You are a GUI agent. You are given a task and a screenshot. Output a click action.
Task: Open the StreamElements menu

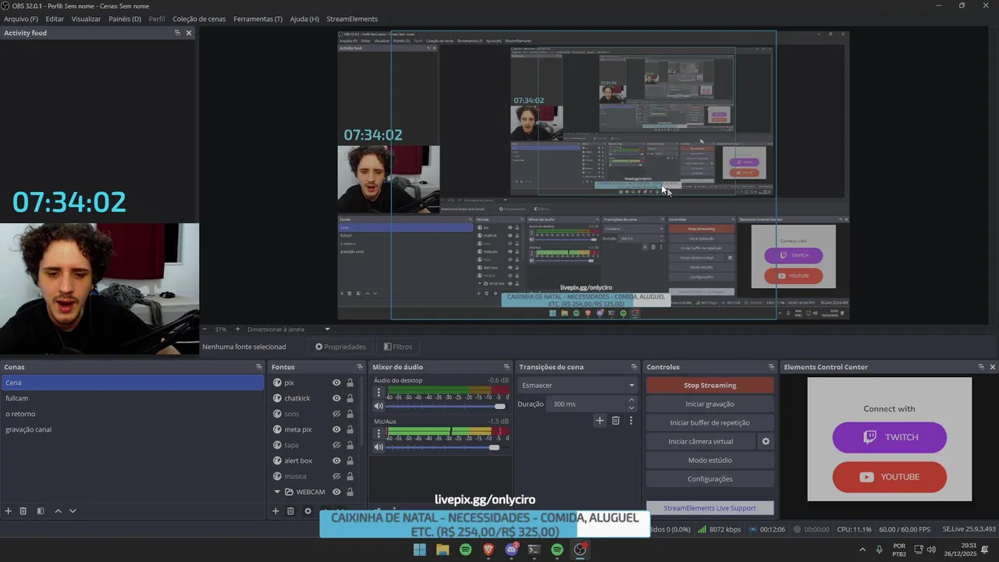click(x=352, y=19)
